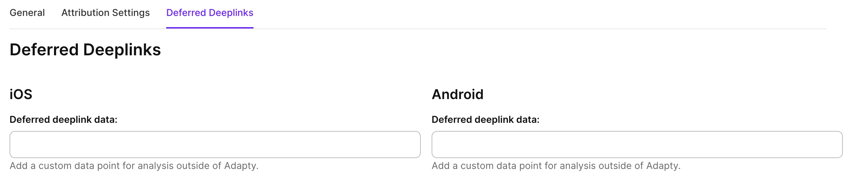Viewport: 851px width, 190px height.
Task: Open the General tab
Action: coord(27,13)
